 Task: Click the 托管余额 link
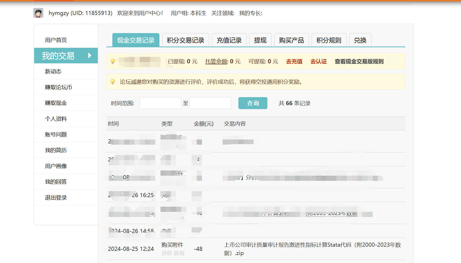(216, 61)
